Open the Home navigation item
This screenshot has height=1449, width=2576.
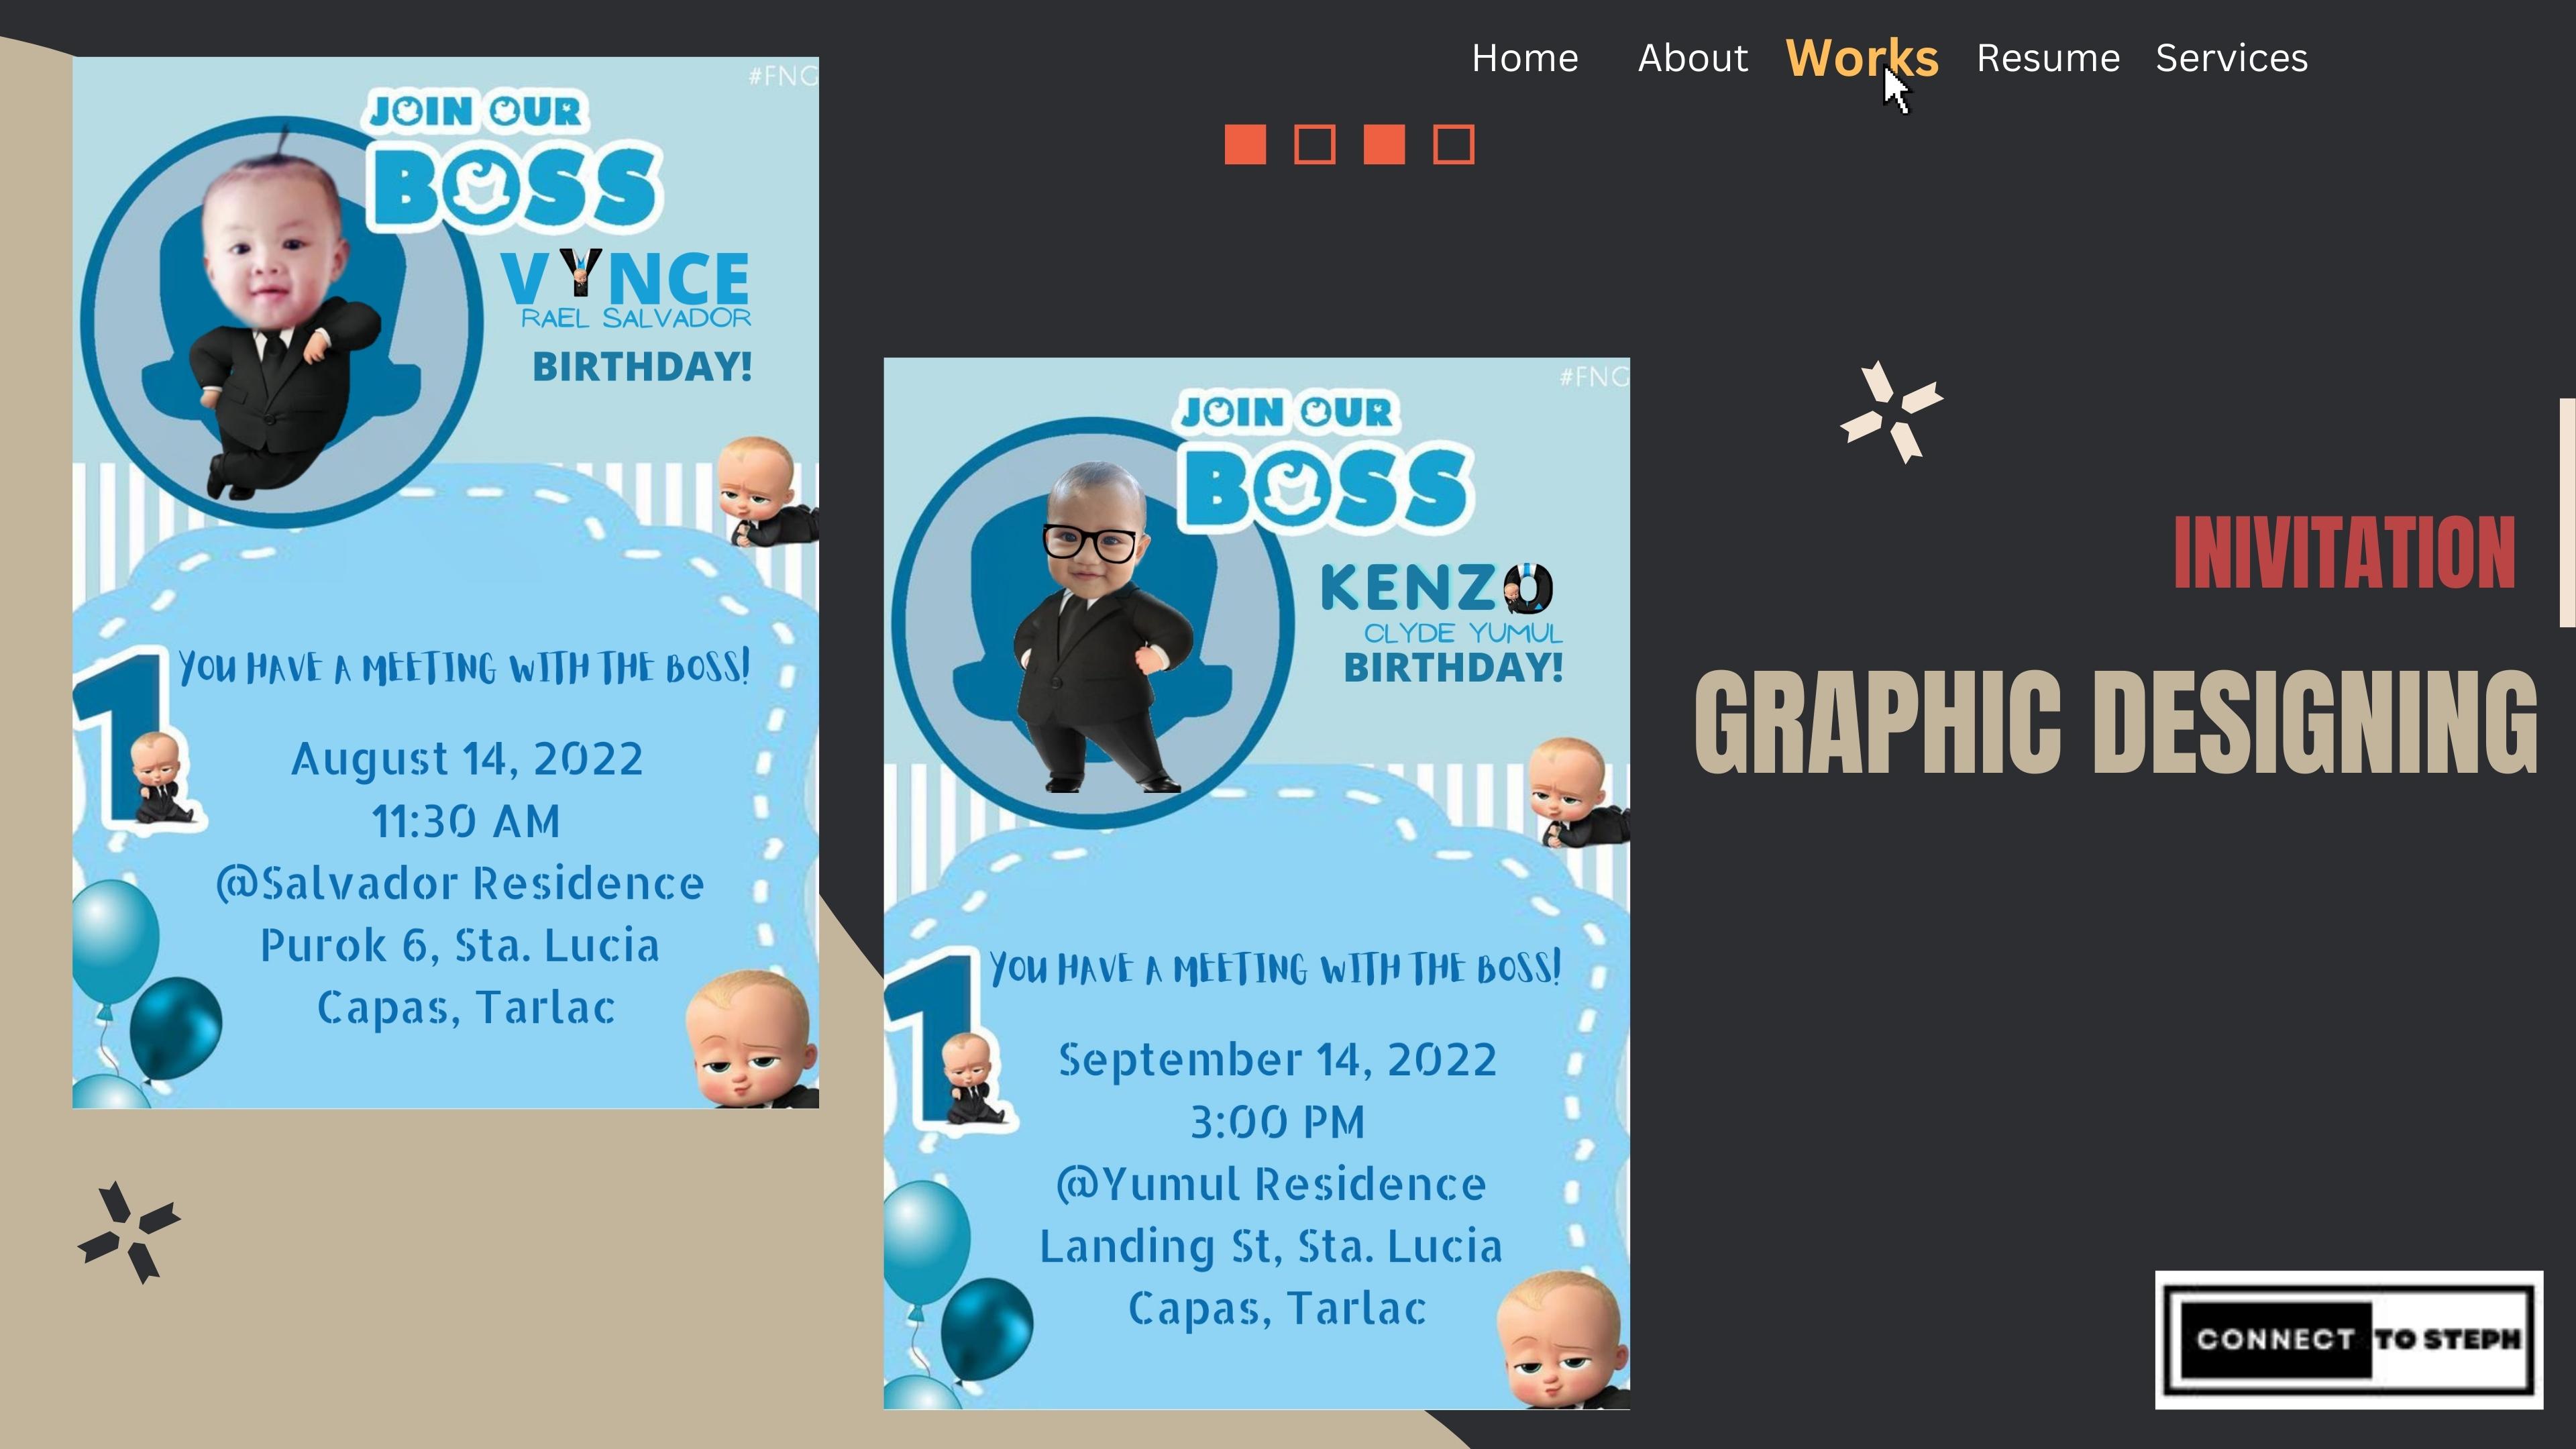tap(1525, 58)
